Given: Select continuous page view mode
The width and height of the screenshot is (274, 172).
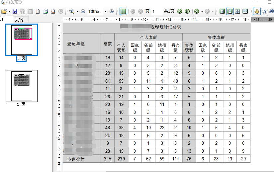Looking at the screenshot, I should [230, 12].
